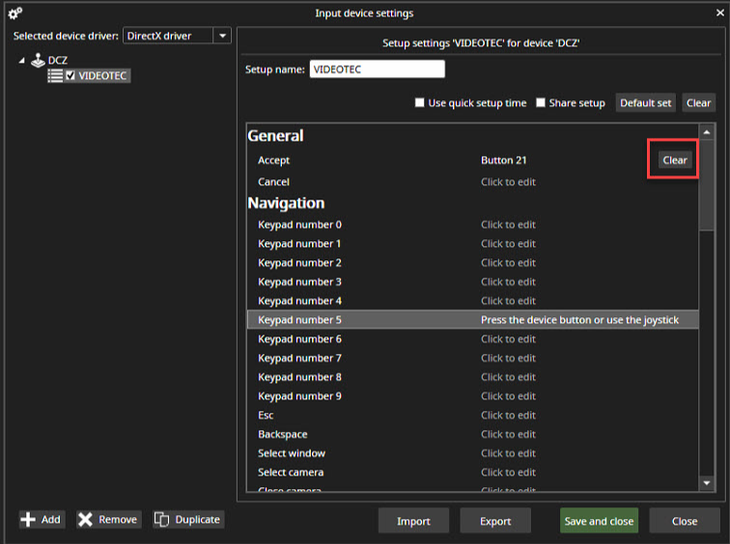Edit binding for Cancel action
The image size is (730, 544).
pyautogui.click(x=508, y=181)
